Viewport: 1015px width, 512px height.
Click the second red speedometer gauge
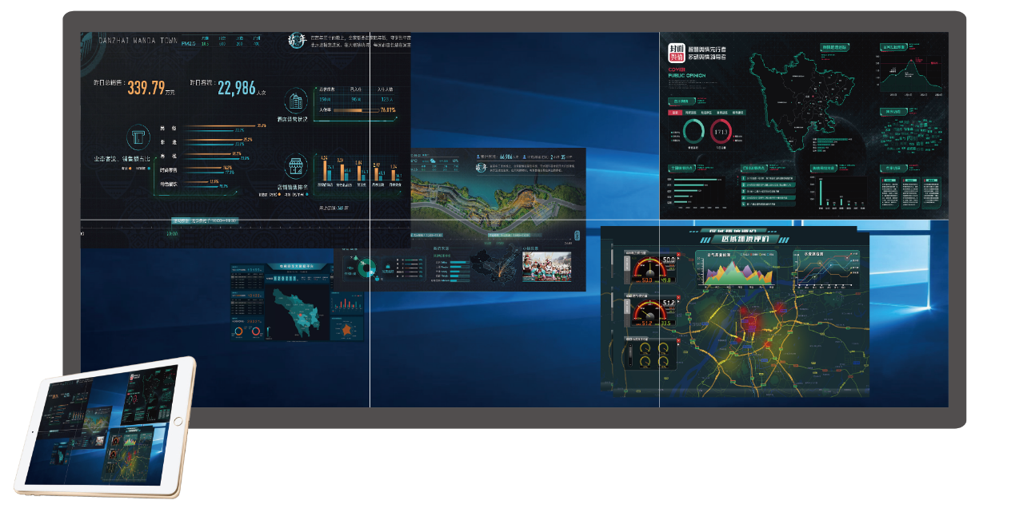(x=650, y=312)
